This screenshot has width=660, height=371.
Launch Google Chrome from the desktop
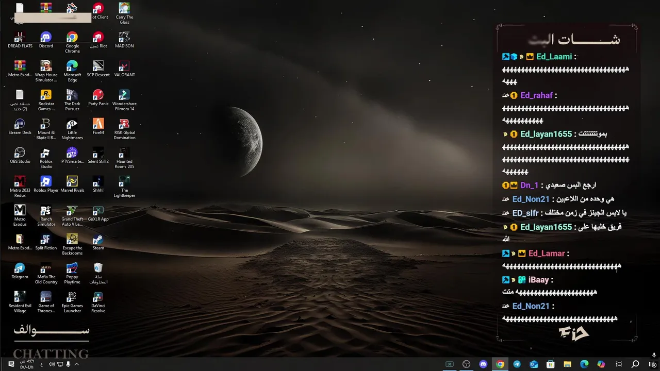[x=72, y=42]
